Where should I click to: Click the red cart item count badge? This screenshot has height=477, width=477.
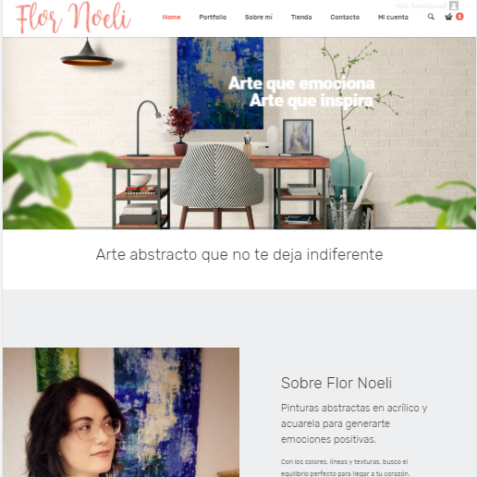tap(459, 17)
